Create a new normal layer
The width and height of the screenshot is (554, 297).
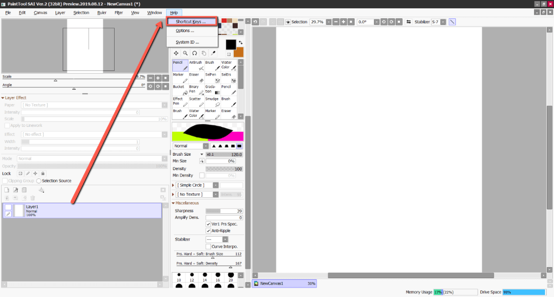click(7, 190)
